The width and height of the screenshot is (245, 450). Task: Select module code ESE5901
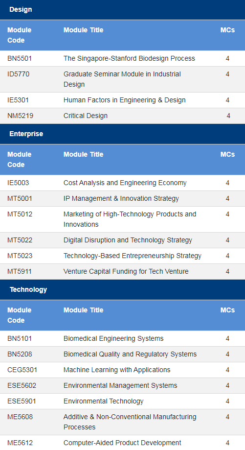coord(22,401)
